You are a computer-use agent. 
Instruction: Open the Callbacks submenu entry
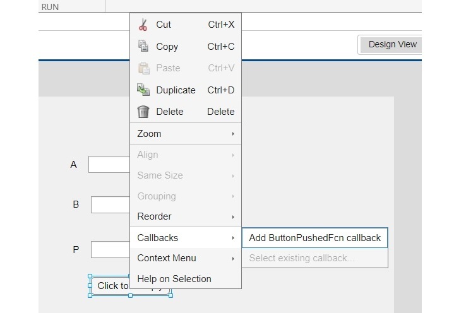click(x=158, y=238)
